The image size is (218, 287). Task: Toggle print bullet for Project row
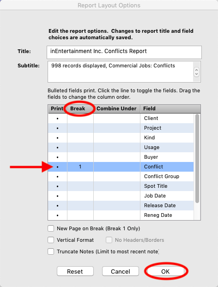click(58, 128)
